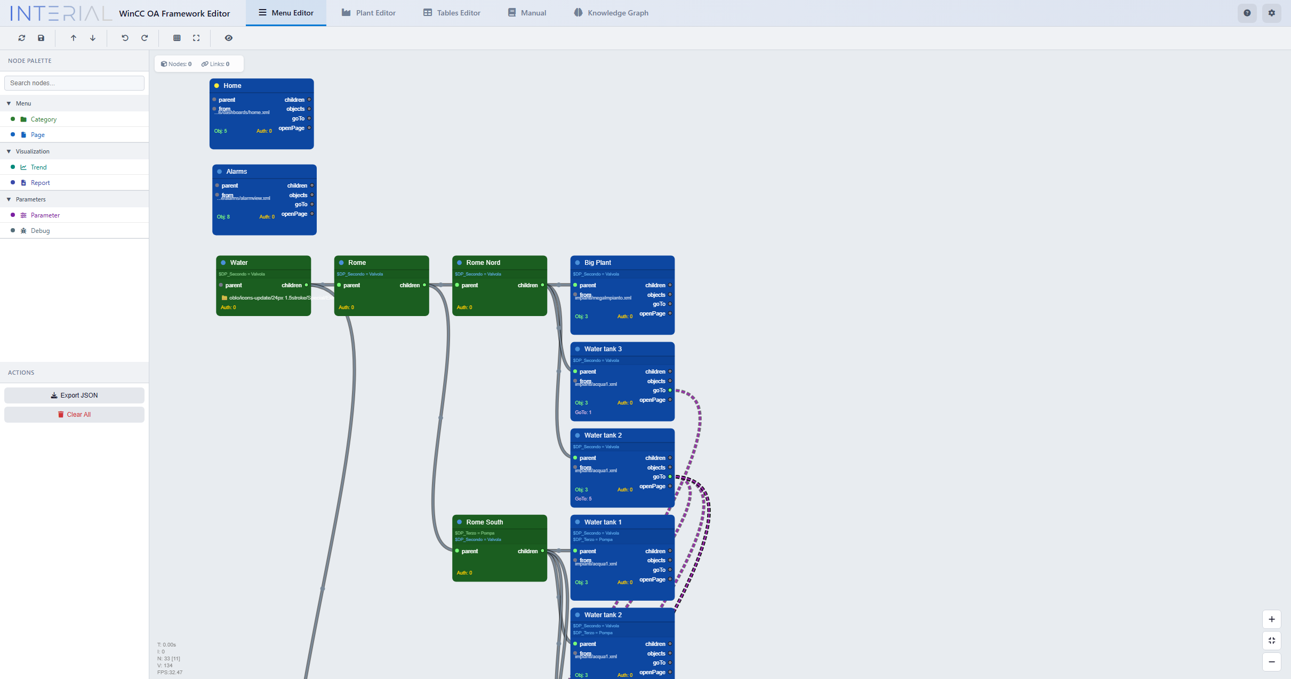Image resolution: width=1291 pixels, height=679 pixels.
Task: Collapse the Visualization section
Action: point(9,151)
